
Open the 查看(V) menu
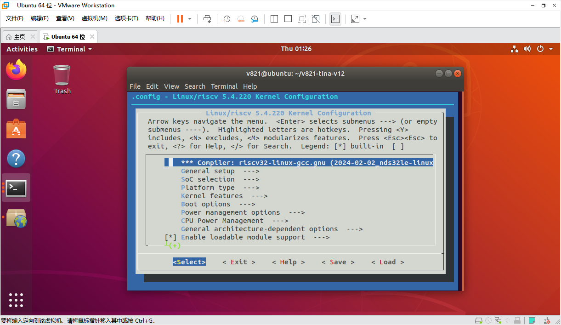(65, 18)
